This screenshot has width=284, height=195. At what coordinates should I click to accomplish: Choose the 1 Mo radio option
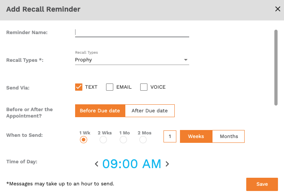pos(123,140)
